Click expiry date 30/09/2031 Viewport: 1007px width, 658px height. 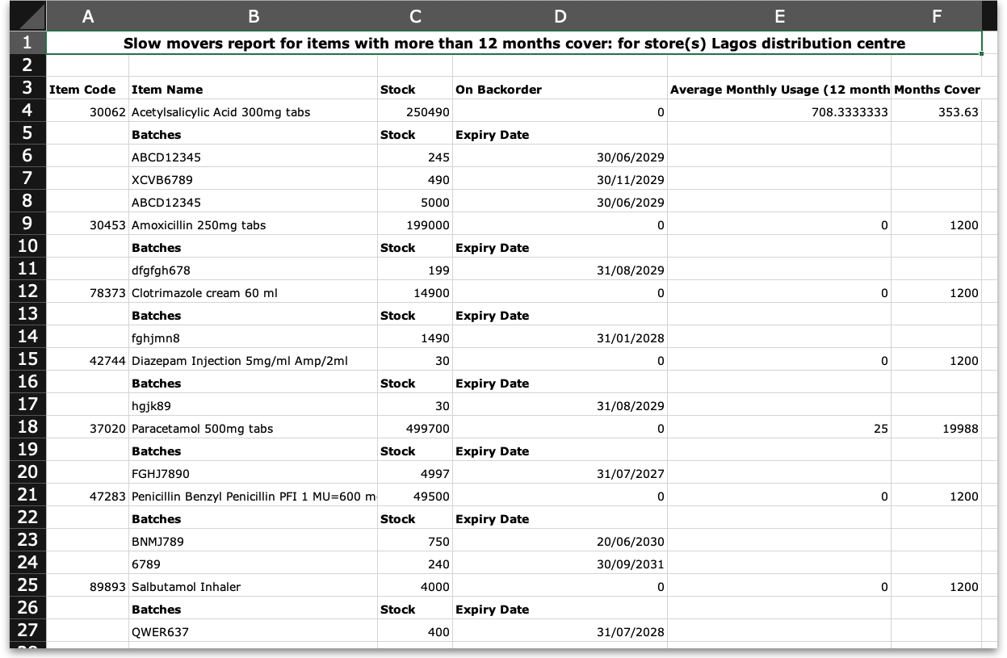(630, 564)
